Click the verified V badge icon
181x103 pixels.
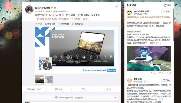point(52,8)
